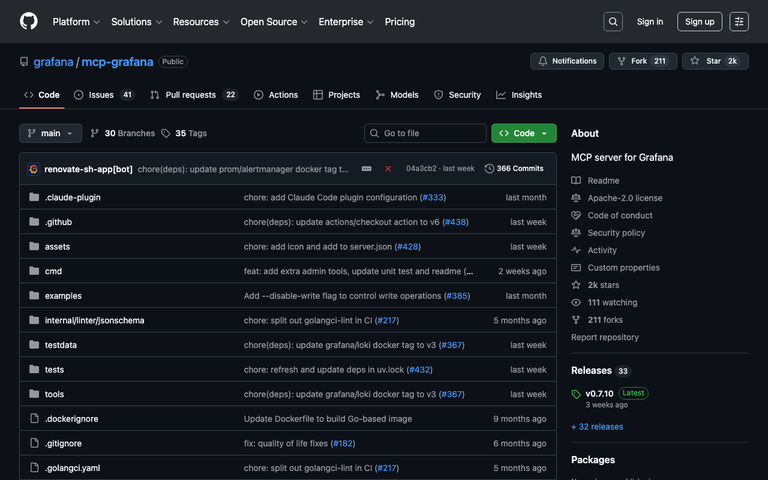Click the renovate-sh-app bot avatar
This screenshot has width=768, height=480.
[34, 169]
